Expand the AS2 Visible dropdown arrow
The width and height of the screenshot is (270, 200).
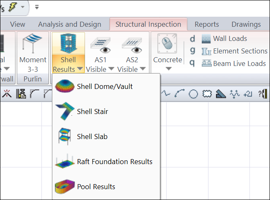[143, 69]
